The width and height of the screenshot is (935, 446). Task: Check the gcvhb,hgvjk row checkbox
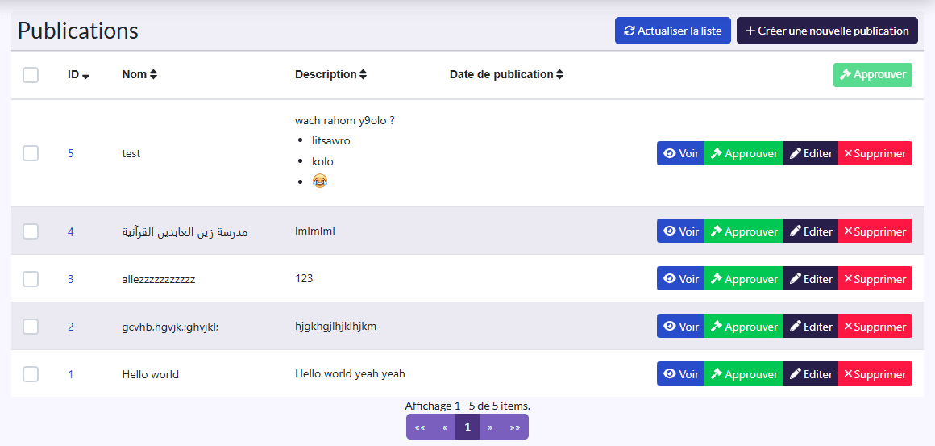(31, 326)
